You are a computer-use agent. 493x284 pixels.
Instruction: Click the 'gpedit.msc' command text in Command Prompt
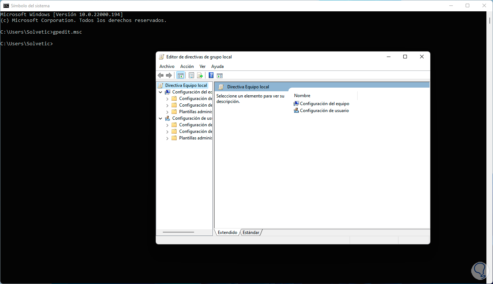click(68, 32)
